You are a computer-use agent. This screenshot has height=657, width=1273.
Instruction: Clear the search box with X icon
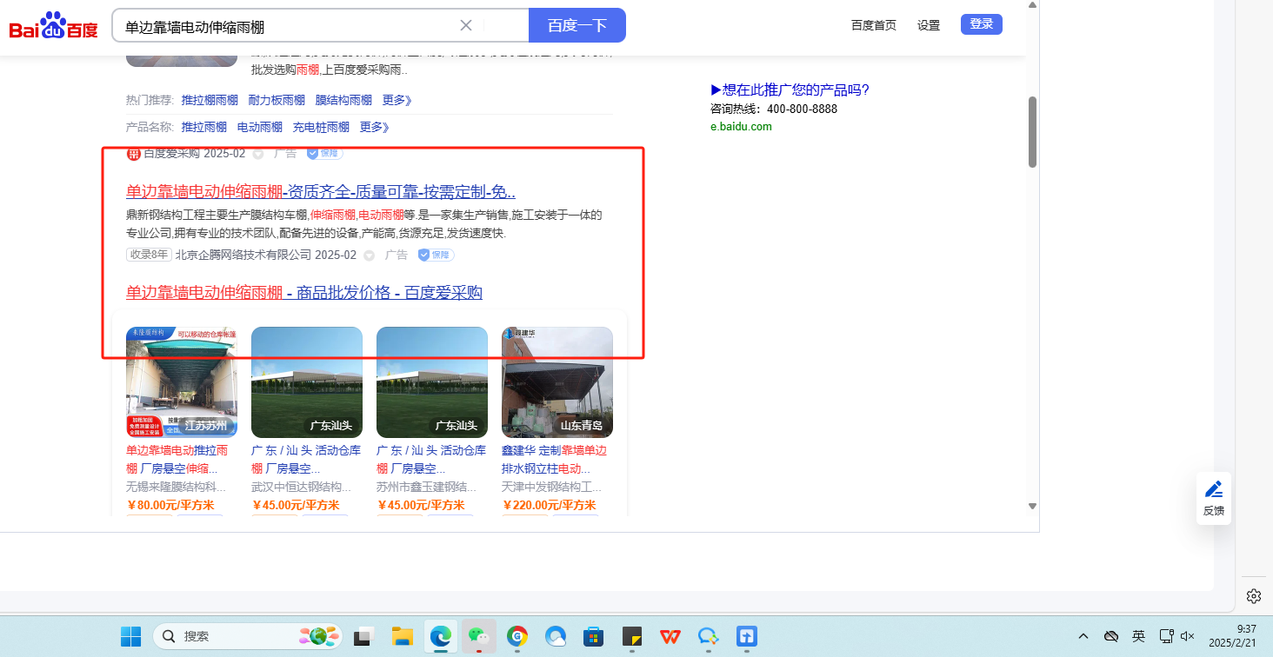(466, 25)
